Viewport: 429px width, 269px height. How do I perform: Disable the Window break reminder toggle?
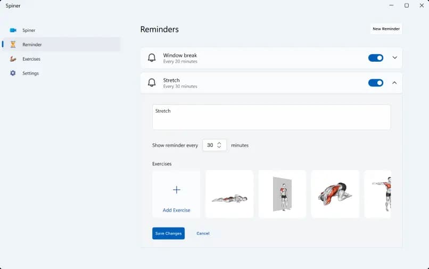pos(375,58)
